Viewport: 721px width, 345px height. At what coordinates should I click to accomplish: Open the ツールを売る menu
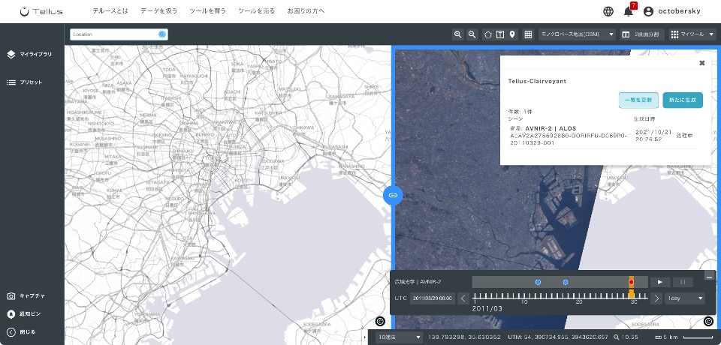[x=256, y=11]
